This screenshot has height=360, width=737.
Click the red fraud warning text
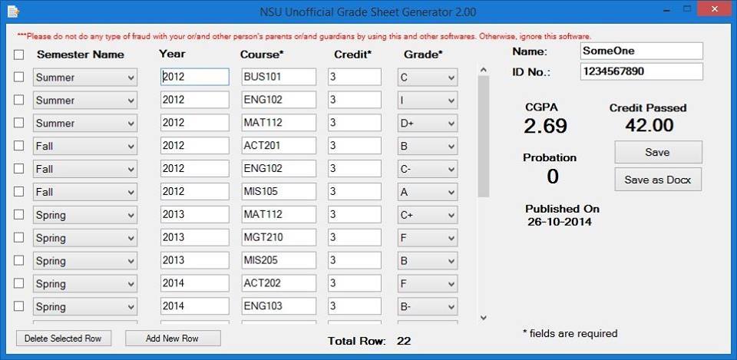304,36
